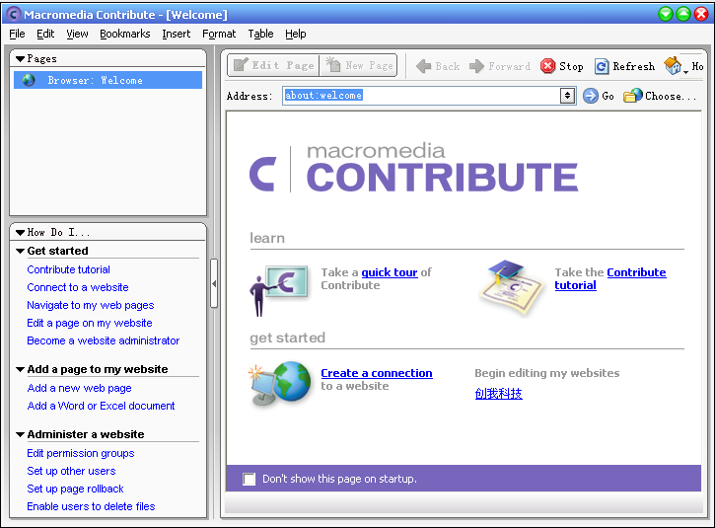
Task: Close the Contribute window
Action: [x=701, y=14]
